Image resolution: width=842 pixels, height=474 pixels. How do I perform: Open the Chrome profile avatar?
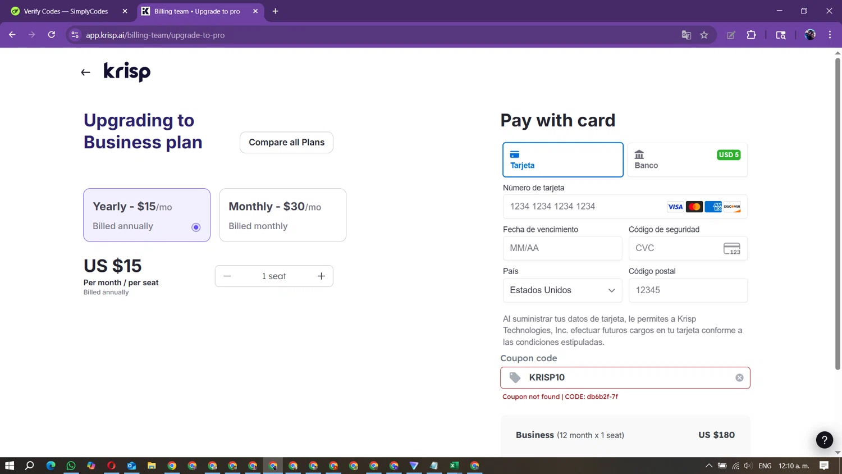810,35
